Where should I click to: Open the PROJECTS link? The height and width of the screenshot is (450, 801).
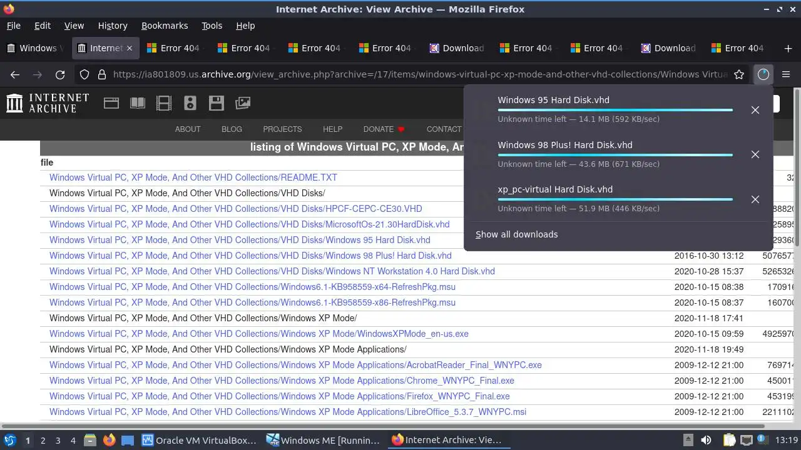coord(282,129)
